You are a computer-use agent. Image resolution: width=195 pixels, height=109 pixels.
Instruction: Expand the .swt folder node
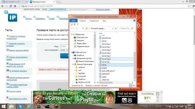point(74,70)
